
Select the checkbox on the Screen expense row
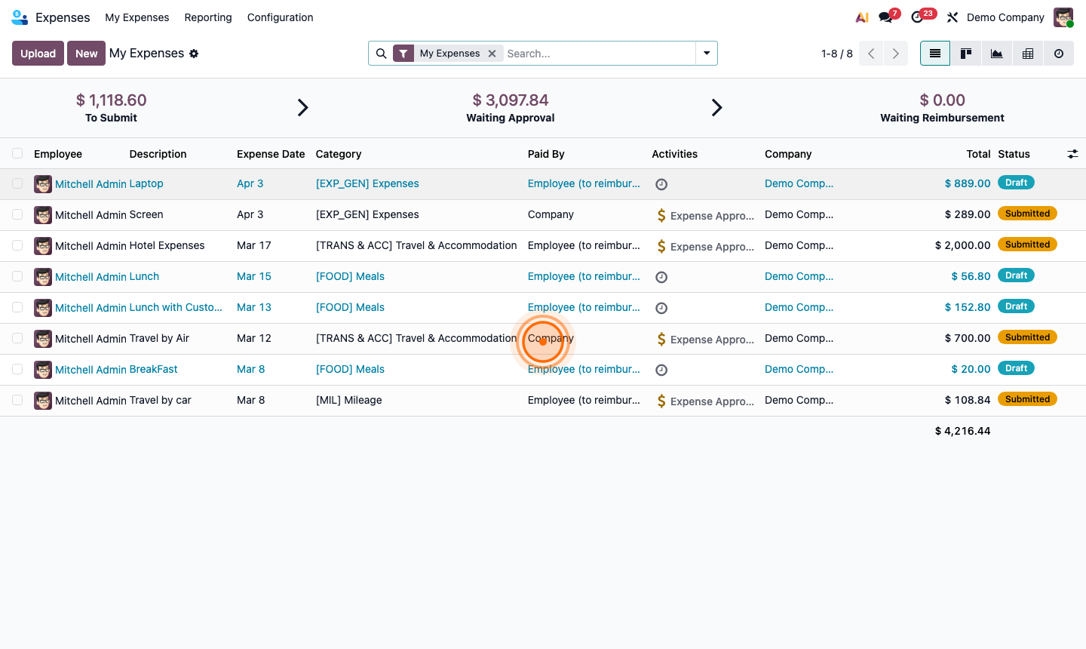coord(17,214)
